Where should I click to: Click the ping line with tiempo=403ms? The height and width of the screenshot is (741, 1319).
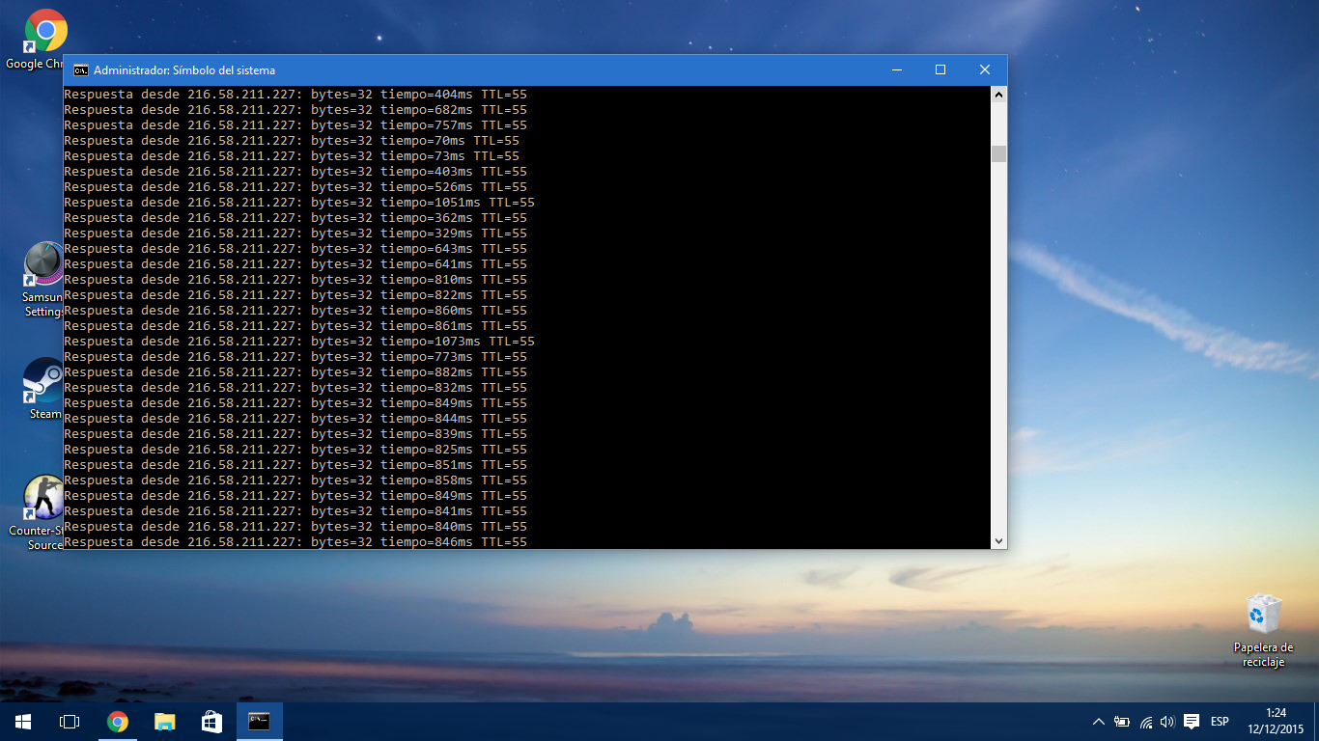[x=295, y=172]
